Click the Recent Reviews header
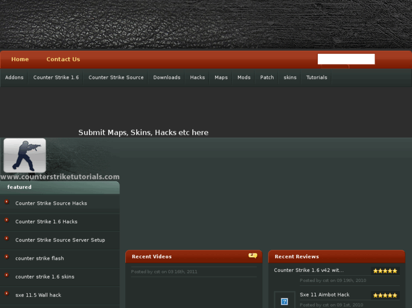 tap(337, 257)
